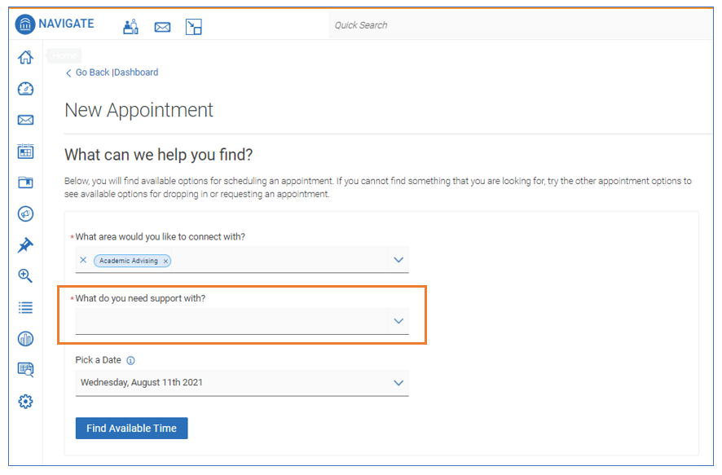Click the top bar appointment people icon

pos(130,27)
